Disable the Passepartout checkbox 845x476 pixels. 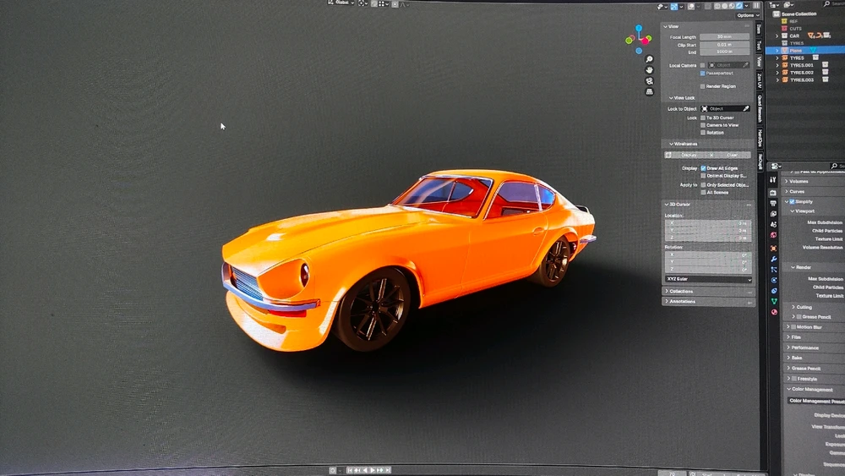pos(702,74)
